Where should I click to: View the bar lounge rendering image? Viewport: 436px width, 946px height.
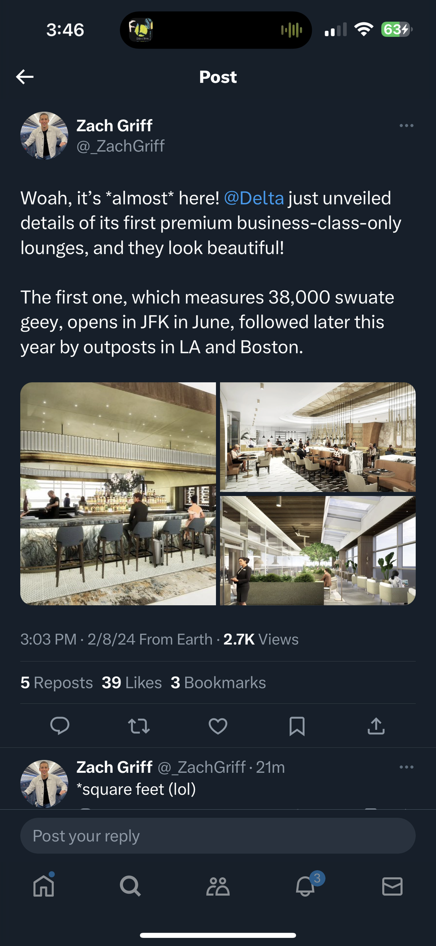[x=118, y=493]
